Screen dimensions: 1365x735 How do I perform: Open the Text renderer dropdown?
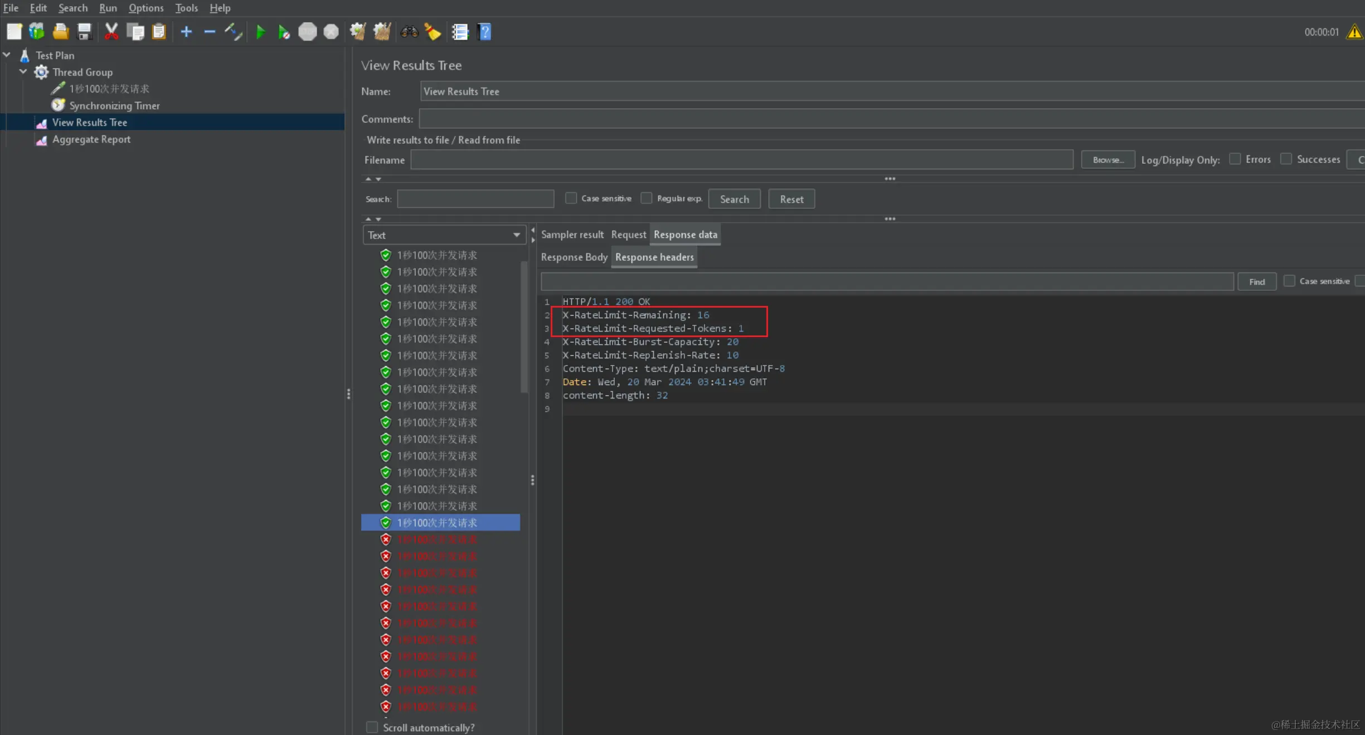[x=444, y=235]
